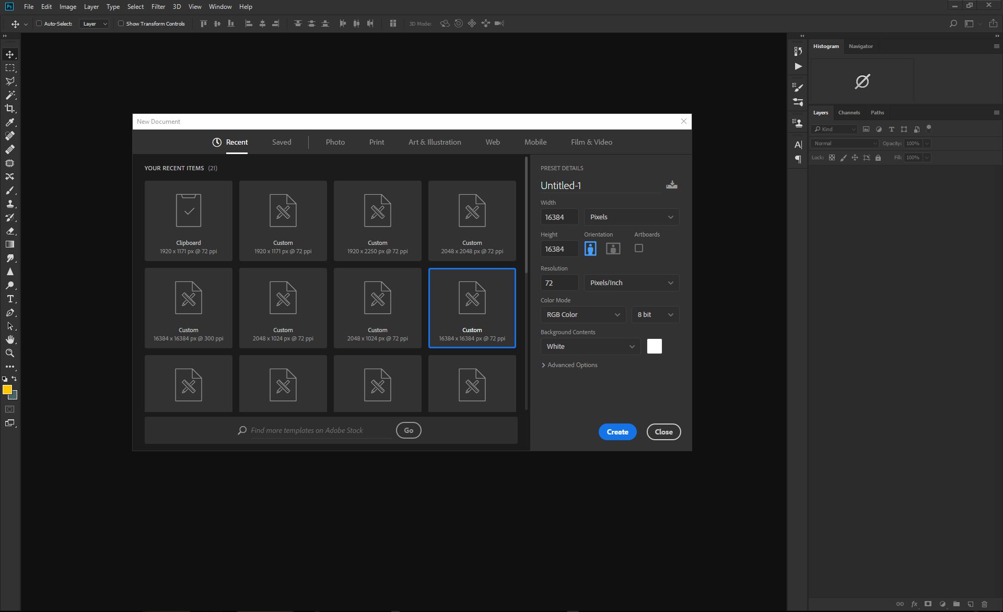Switch to the Art & Illustration tab
This screenshot has width=1003, height=612.
click(x=435, y=142)
